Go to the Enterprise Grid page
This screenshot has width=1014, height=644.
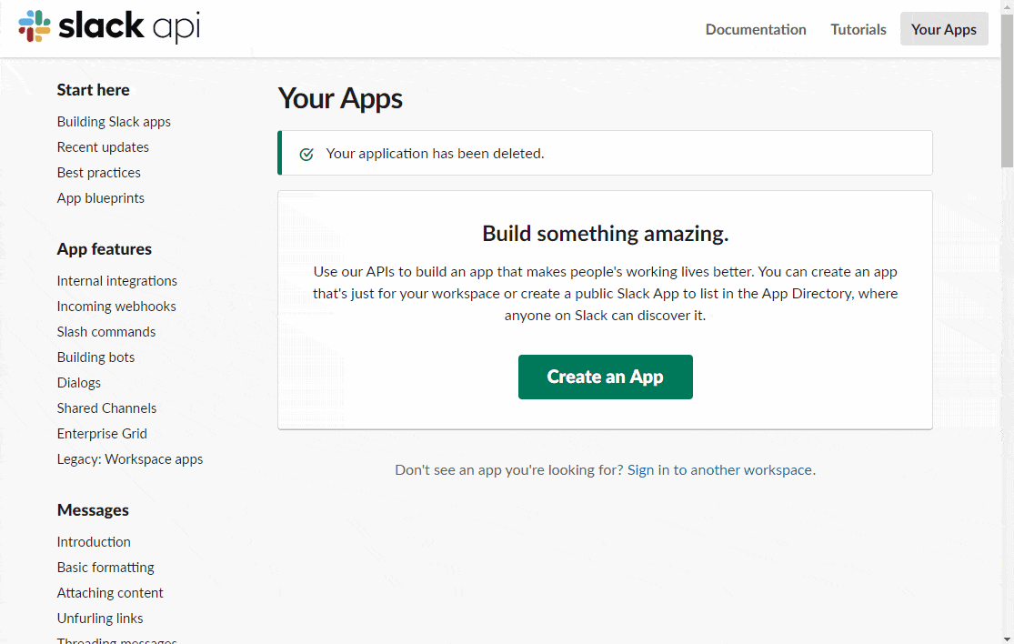click(102, 434)
